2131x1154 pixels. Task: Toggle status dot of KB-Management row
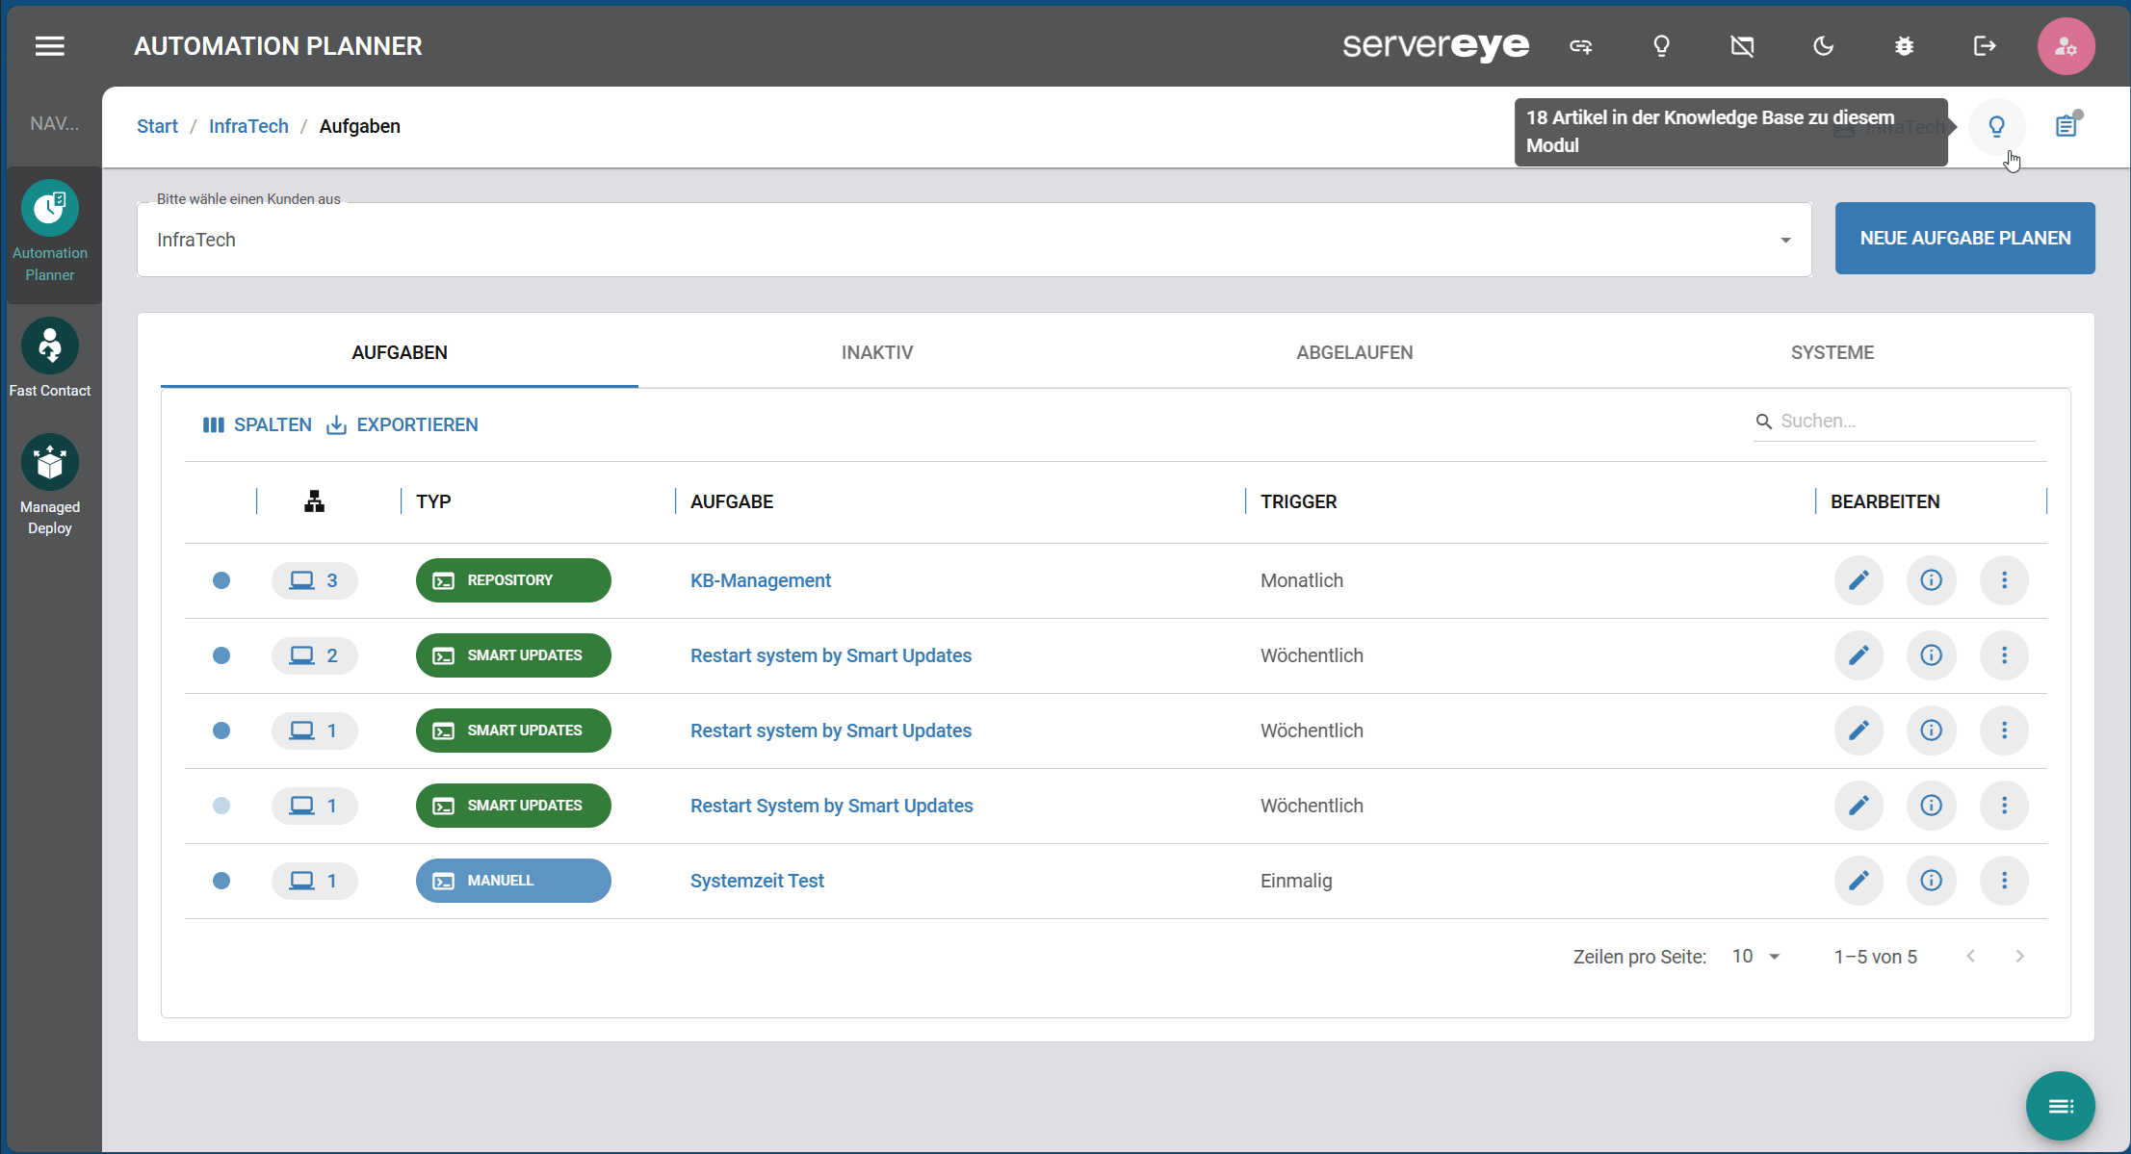[x=221, y=580]
